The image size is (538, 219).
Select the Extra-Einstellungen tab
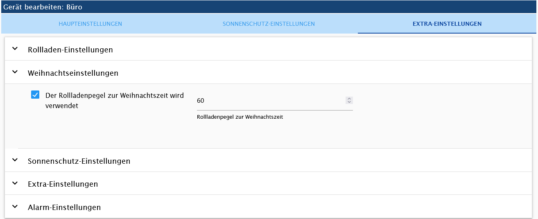click(447, 24)
